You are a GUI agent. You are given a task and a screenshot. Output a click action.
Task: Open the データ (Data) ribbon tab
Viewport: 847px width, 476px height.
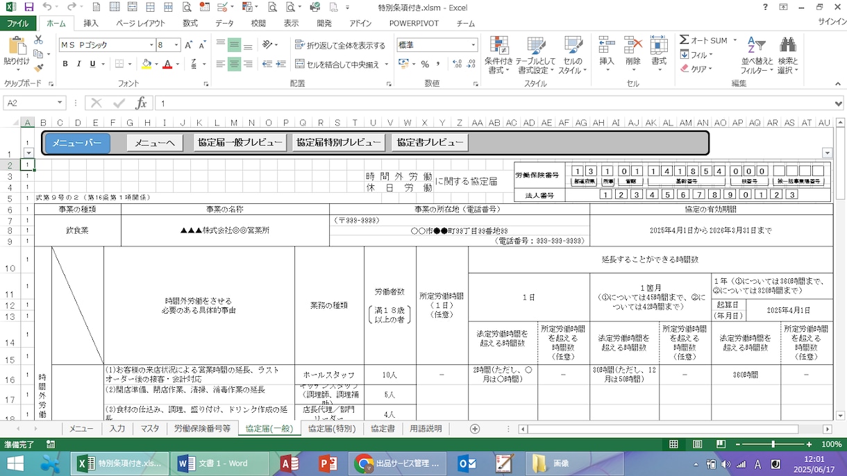pyautogui.click(x=224, y=23)
